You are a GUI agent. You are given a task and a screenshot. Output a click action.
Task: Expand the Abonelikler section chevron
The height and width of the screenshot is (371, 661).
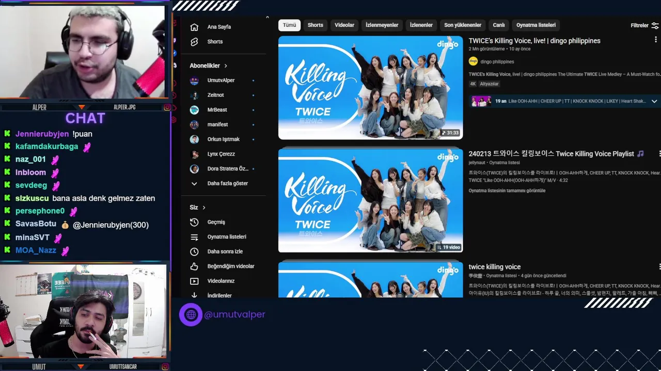(x=226, y=66)
